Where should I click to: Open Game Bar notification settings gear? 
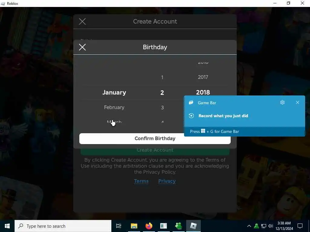[x=282, y=102]
